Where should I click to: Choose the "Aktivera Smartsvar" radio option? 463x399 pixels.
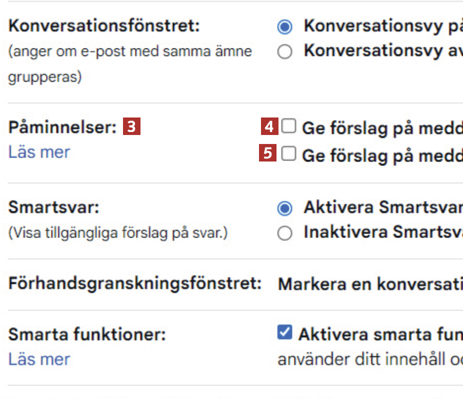284,208
